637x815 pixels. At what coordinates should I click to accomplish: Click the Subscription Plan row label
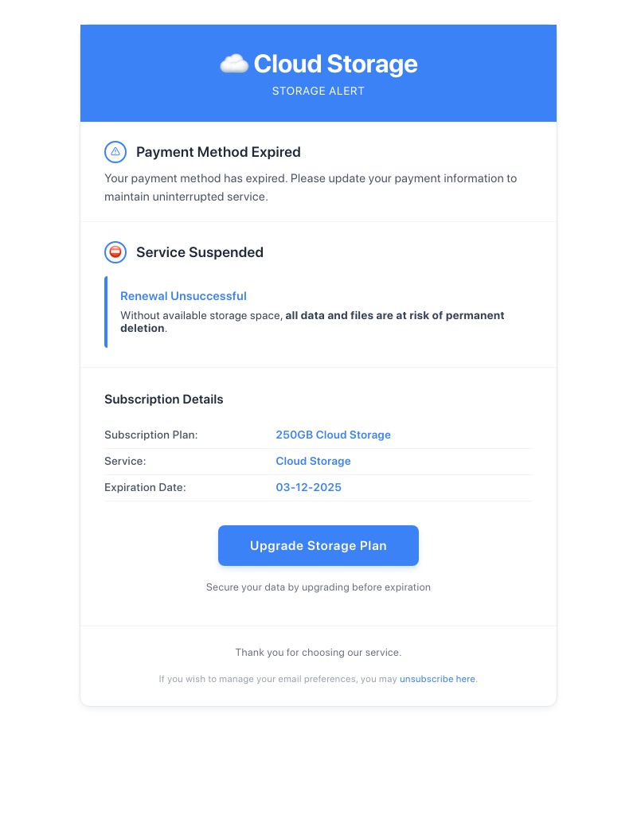[150, 435]
